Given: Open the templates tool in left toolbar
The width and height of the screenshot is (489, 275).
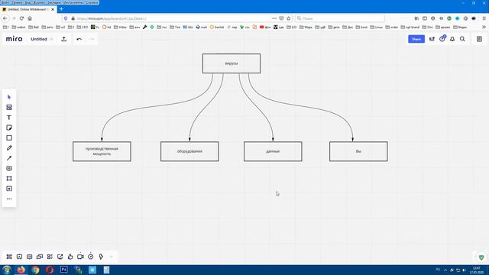Looking at the screenshot, I should pos(9,107).
